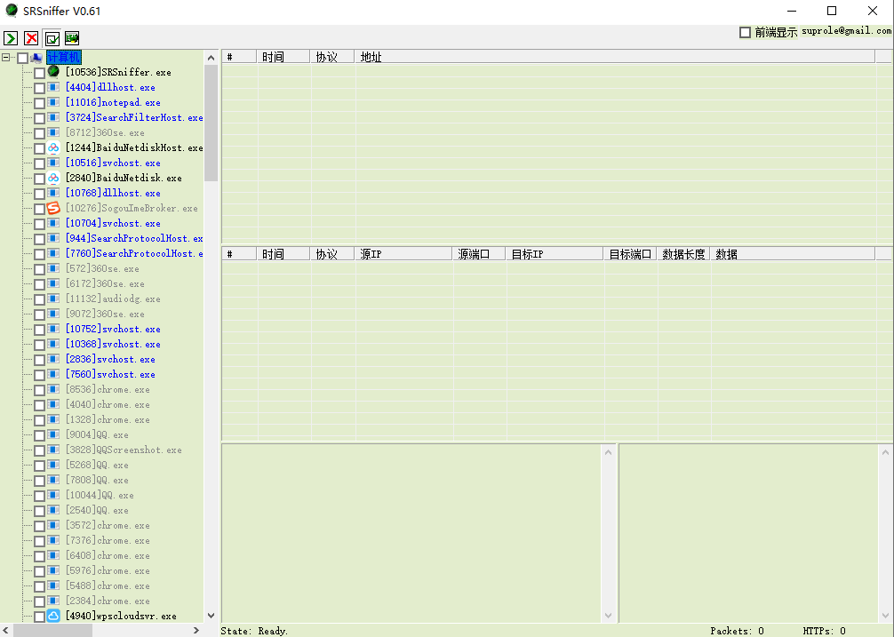
Task: Click the green checkmark toolbar icon
Action: click(x=52, y=38)
